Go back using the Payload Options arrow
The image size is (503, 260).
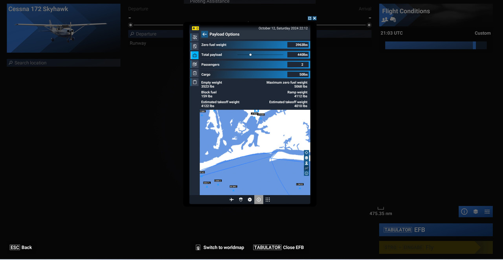pyautogui.click(x=204, y=34)
